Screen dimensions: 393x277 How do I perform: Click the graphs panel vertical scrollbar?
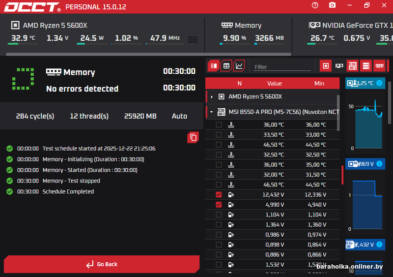pyautogui.click(x=390, y=103)
